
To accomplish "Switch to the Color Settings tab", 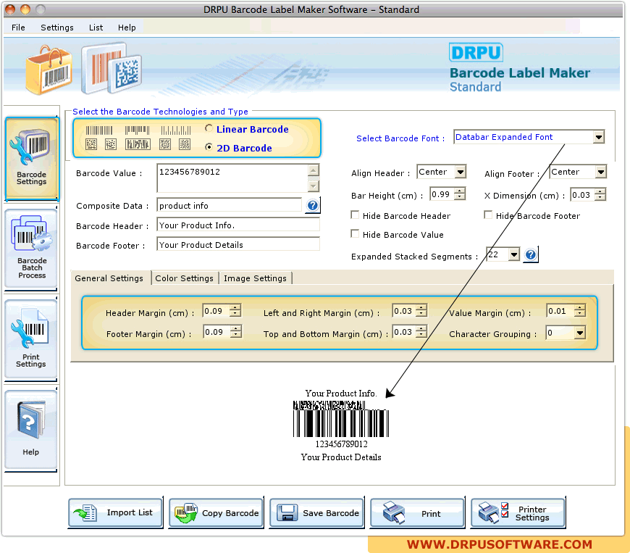I will pos(184,278).
